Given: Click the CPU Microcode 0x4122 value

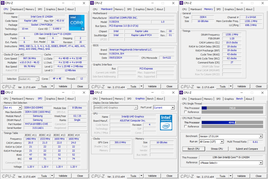Looking at the screenshot, I should click(x=167, y=58).
